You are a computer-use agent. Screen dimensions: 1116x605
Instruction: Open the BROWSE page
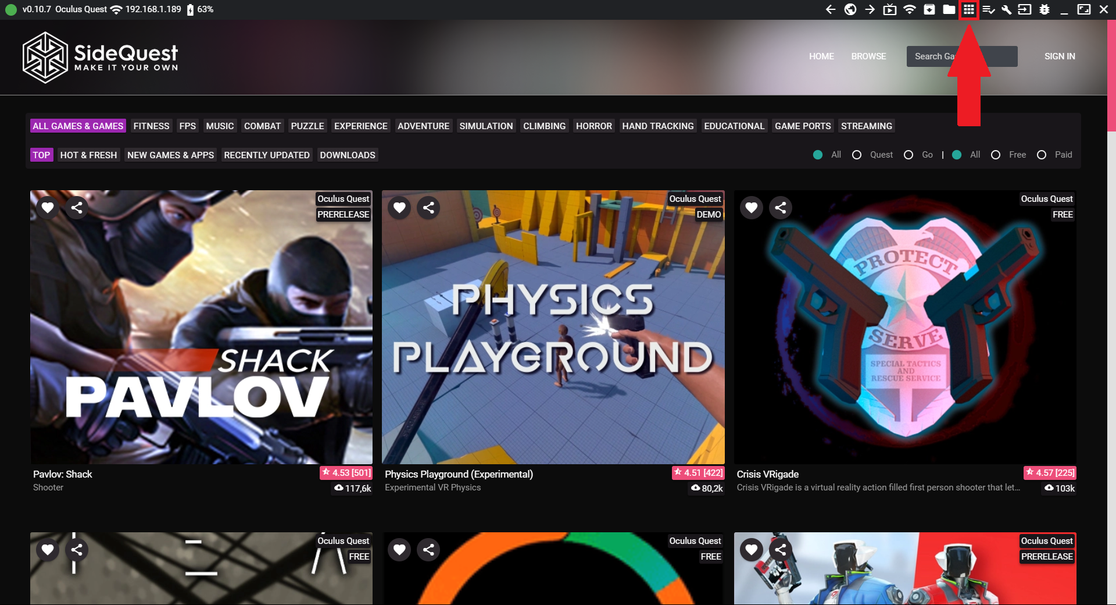[x=868, y=56]
